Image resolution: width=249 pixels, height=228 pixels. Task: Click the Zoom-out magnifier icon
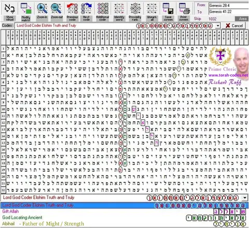pyautogui.click(x=57, y=8)
